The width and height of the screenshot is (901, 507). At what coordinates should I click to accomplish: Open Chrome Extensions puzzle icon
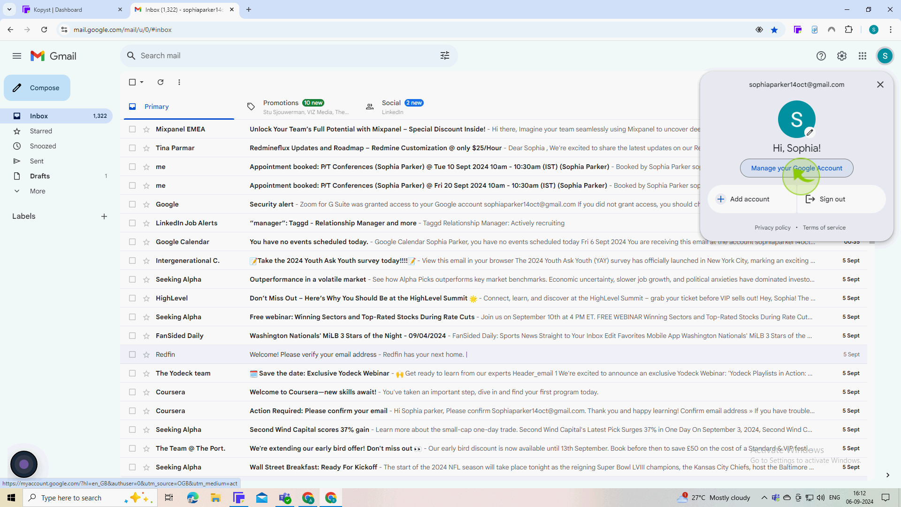[848, 30]
